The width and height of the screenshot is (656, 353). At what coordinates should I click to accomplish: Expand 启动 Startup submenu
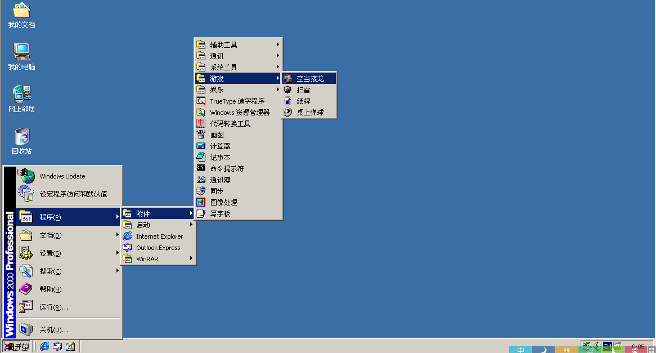159,225
